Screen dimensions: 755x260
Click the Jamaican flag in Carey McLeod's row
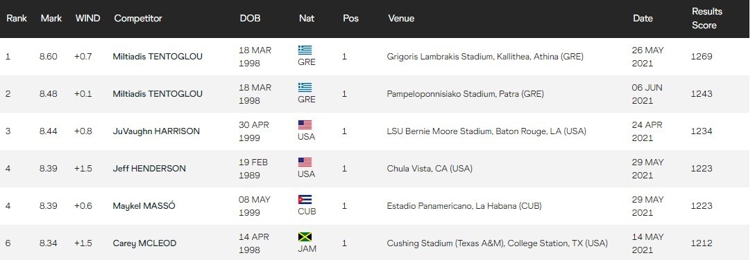(x=305, y=237)
